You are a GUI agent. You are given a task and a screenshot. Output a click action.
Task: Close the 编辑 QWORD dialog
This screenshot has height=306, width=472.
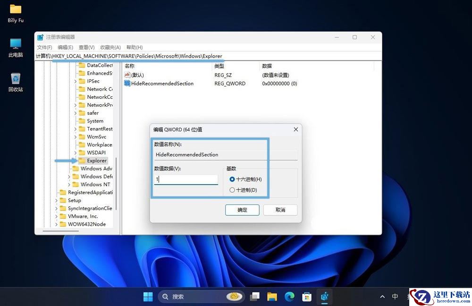[296, 129]
